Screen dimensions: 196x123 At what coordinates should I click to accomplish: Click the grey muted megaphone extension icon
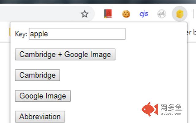[x=162, y=14]
